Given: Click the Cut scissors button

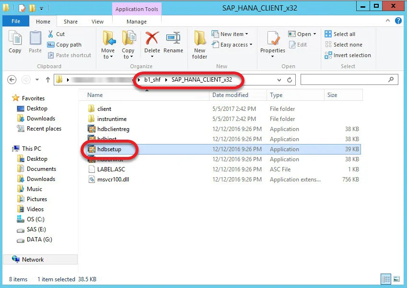Looking at the screenshot, I should click(x=56, y=34).
